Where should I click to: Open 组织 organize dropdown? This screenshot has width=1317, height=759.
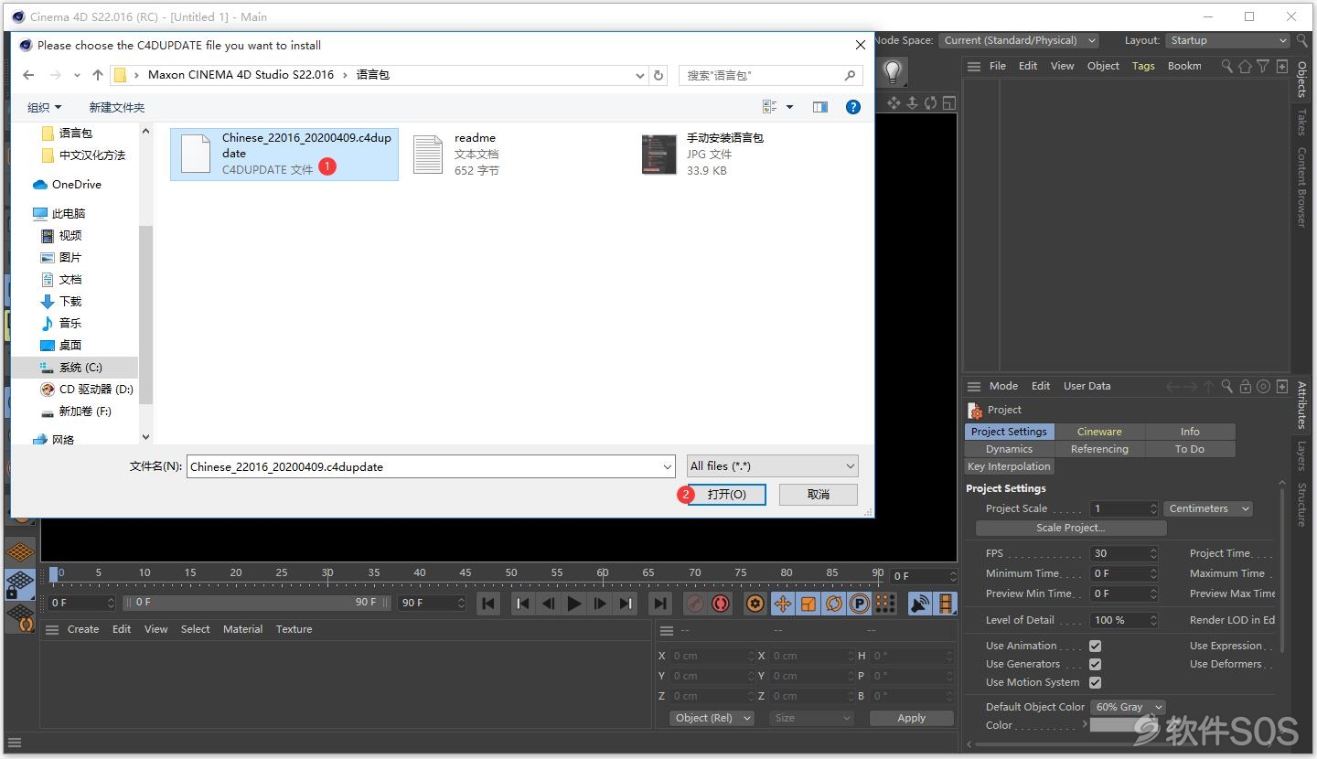click(x=44, y=108)
